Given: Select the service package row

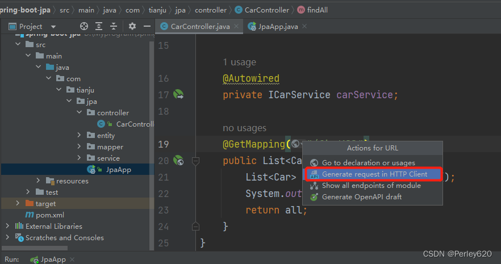Looking at the screenshot, I should pos(78,158).
